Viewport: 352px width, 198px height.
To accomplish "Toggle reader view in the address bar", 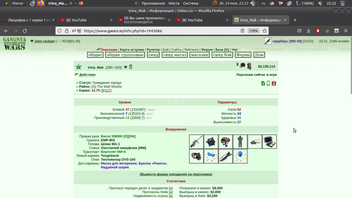I will point(243,31).
